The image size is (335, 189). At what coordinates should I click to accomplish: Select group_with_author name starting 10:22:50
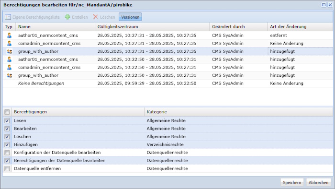coord(38,75)
